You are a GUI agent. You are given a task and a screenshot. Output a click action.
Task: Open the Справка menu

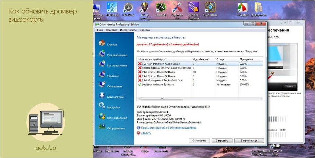[144, 30]
